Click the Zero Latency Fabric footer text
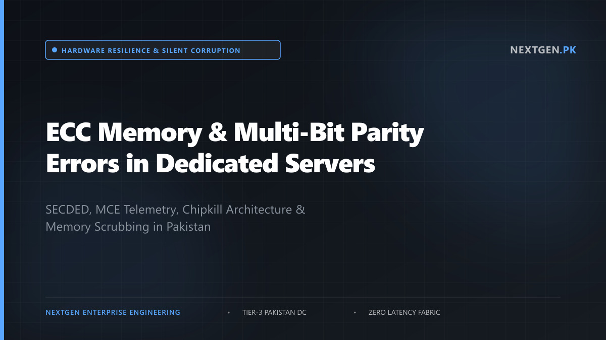Viewport: 606px width, 340px height. tap(404, 312)
